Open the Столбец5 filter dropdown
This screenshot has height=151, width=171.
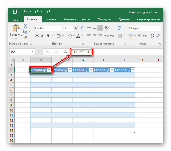[133, 70]
